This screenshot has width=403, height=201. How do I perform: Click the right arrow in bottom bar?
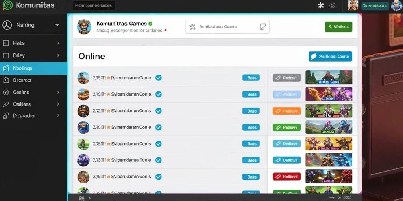pos(332,198)
